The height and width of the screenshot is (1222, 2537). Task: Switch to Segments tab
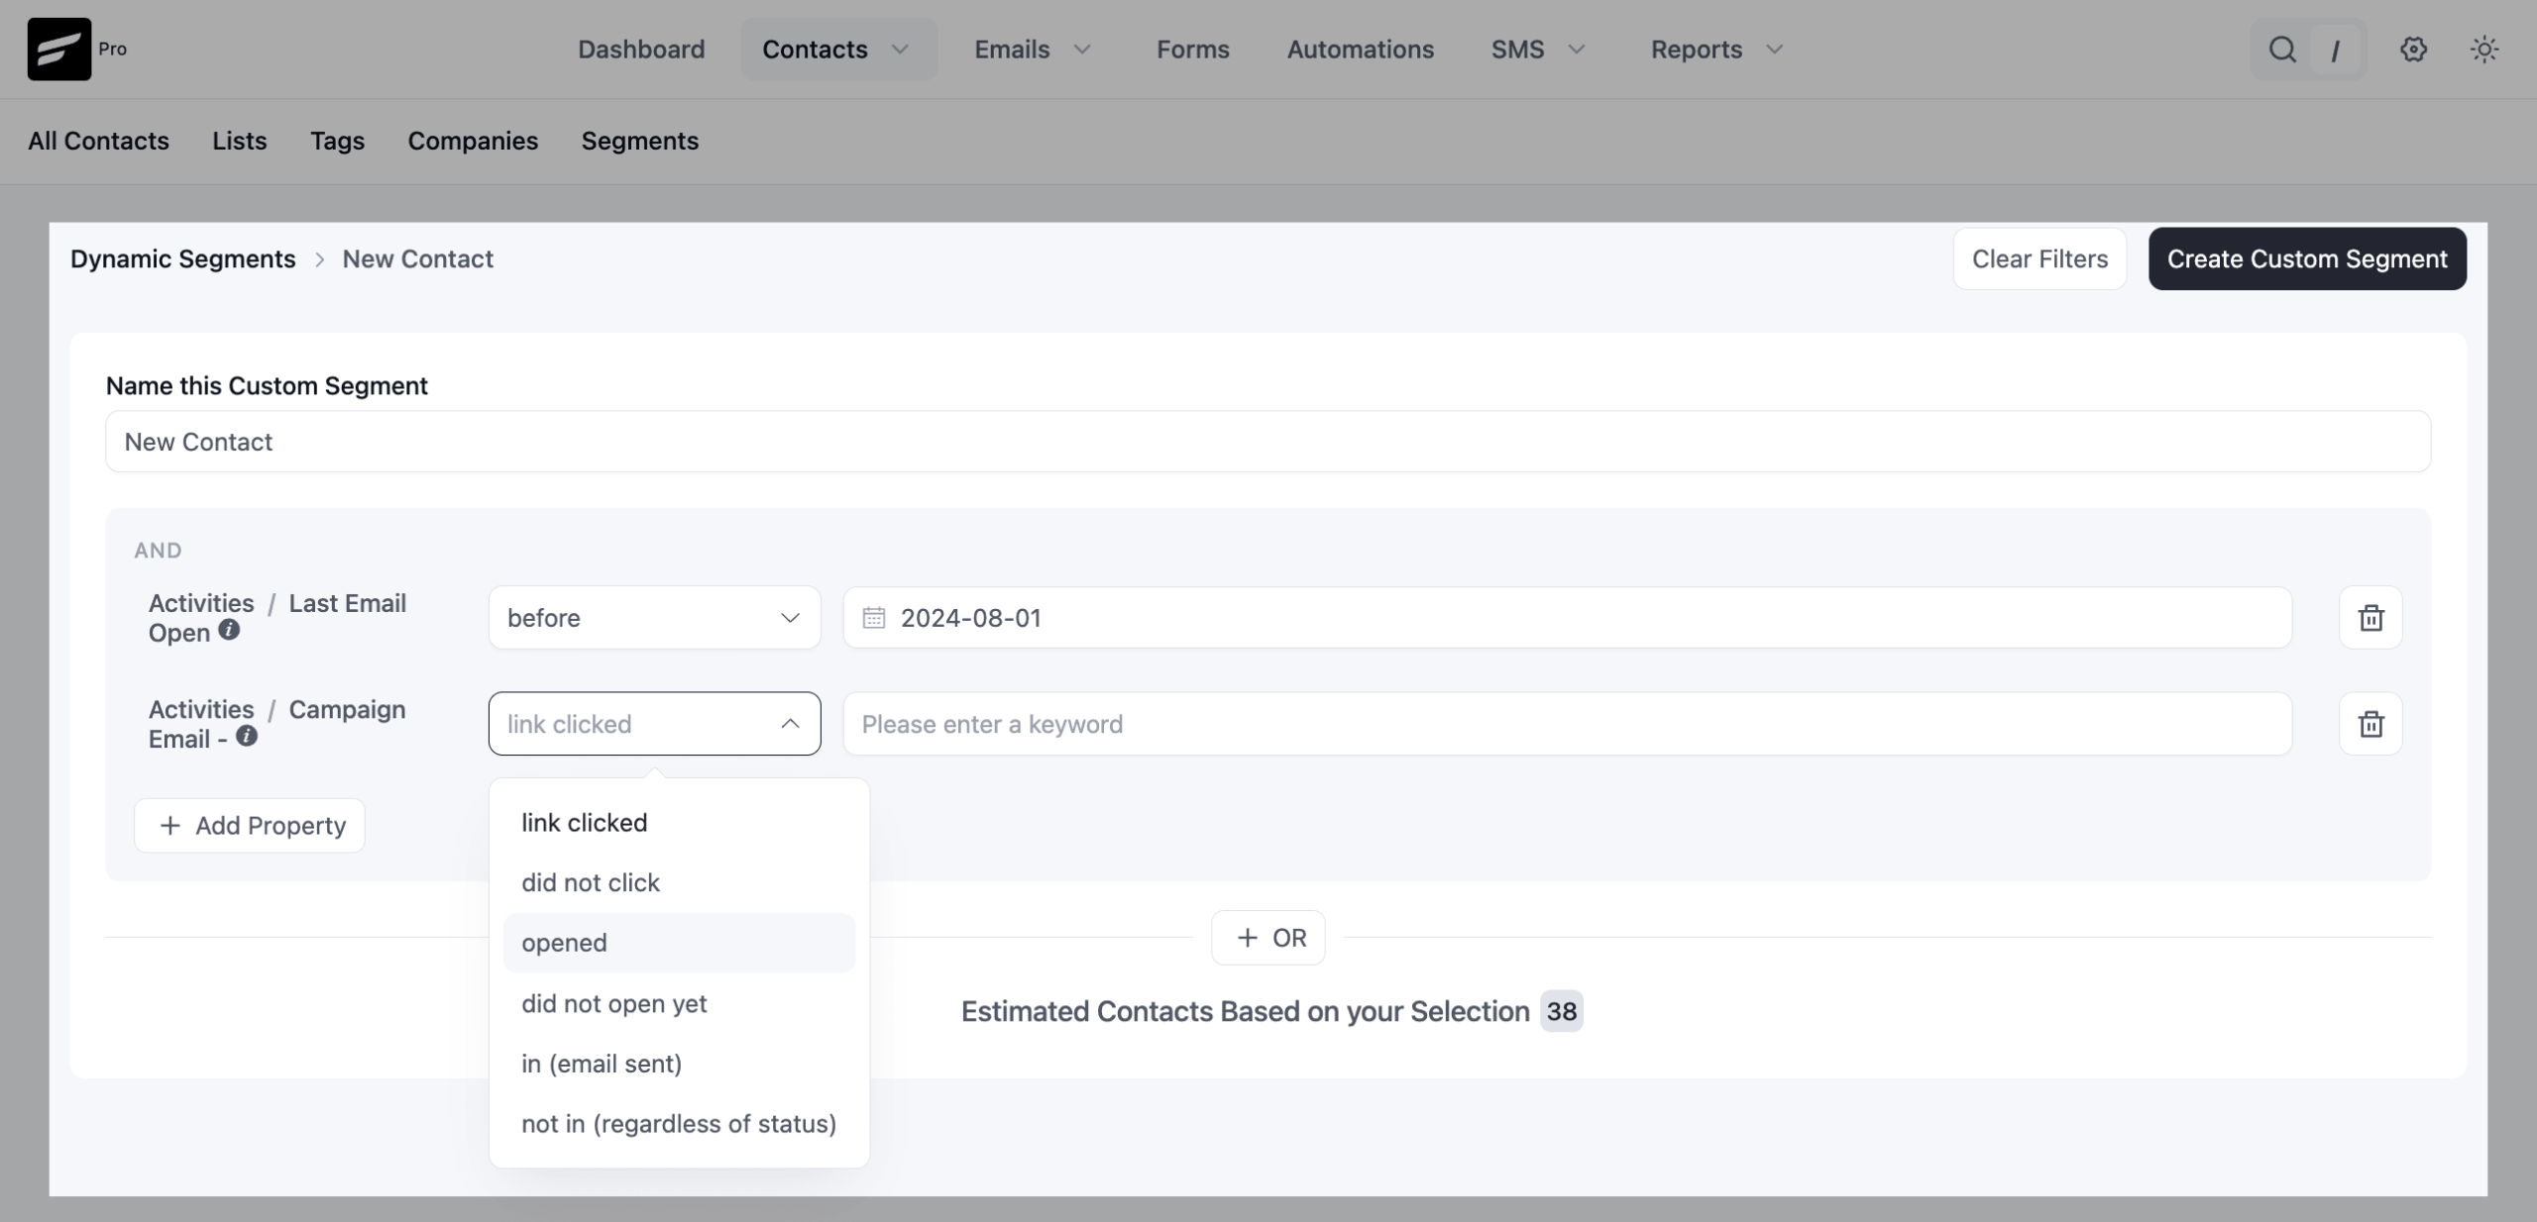click(639, 141)
